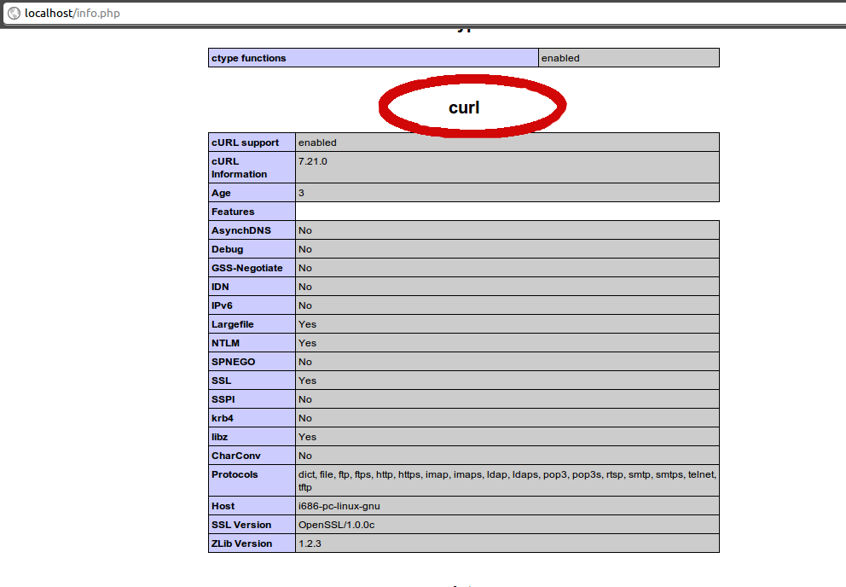
Task: Click the info.php portion of the URL
Action: [x=95, y=13]
